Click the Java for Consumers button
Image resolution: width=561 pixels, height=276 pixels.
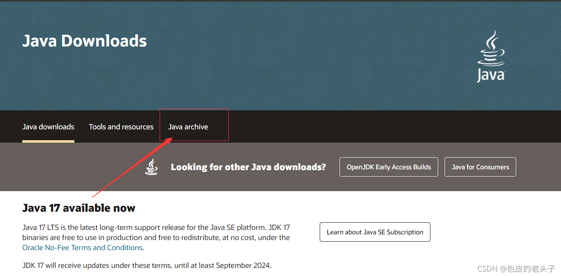click(480, 167)
